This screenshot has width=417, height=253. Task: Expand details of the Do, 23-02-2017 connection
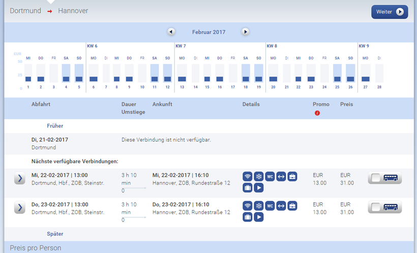click(19, 207)
